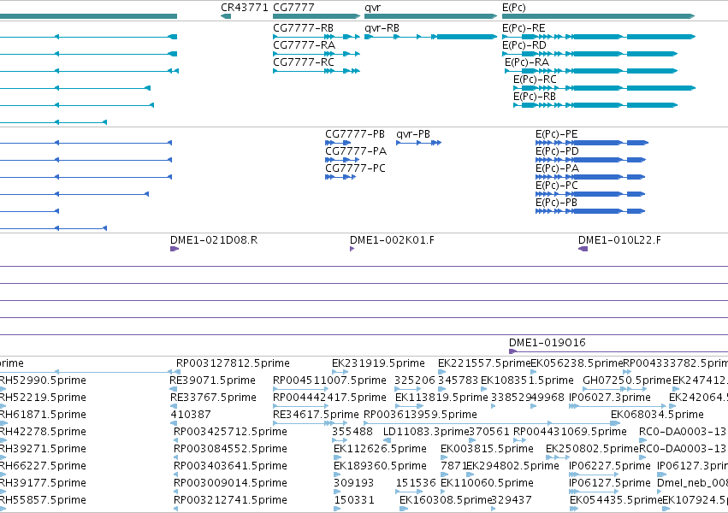Select EST RH39271.5prime
This screenshot has height=513, width=728.
[43, 449]
